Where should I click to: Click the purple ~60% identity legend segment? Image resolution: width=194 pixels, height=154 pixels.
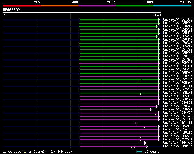click(97, 5)
